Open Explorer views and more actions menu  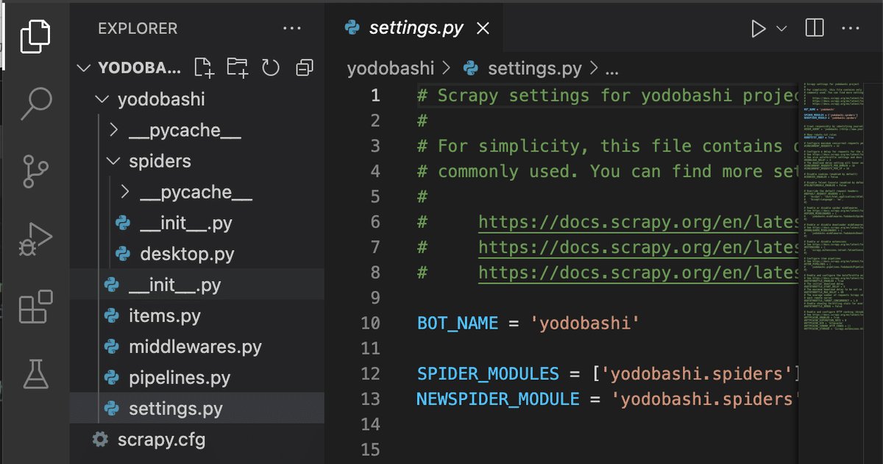coord(292,29)
